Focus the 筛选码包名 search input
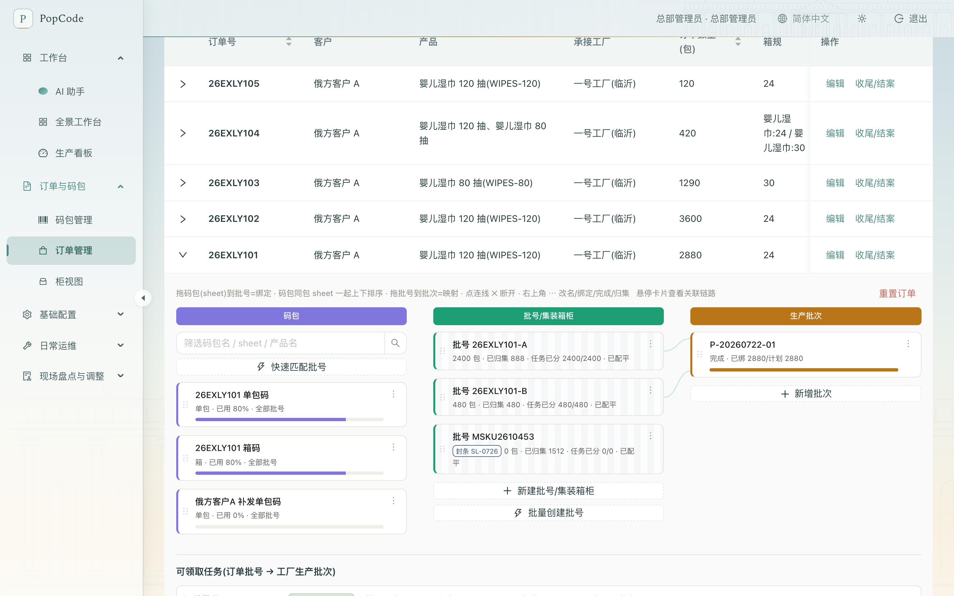The width and height of the screenshot is (954, 596). [x=280, y=343]
